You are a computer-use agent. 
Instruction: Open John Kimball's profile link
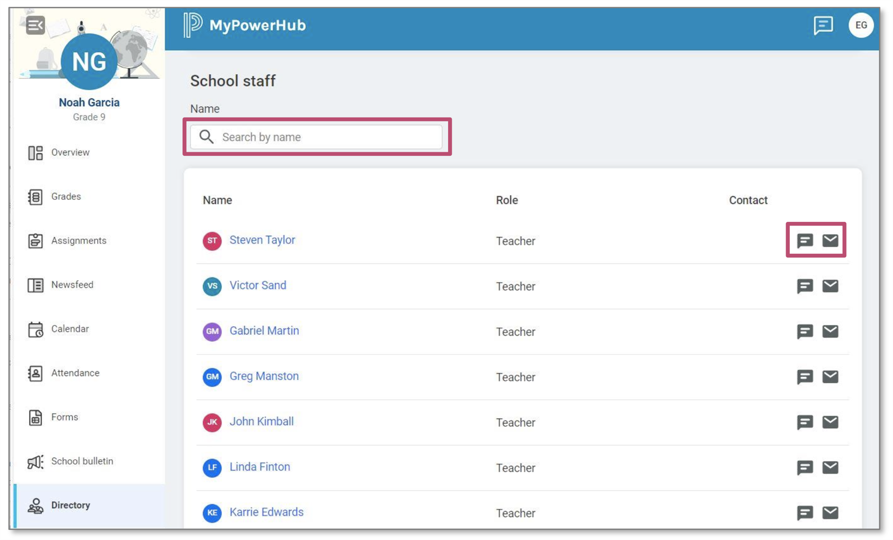pos(261,422)
